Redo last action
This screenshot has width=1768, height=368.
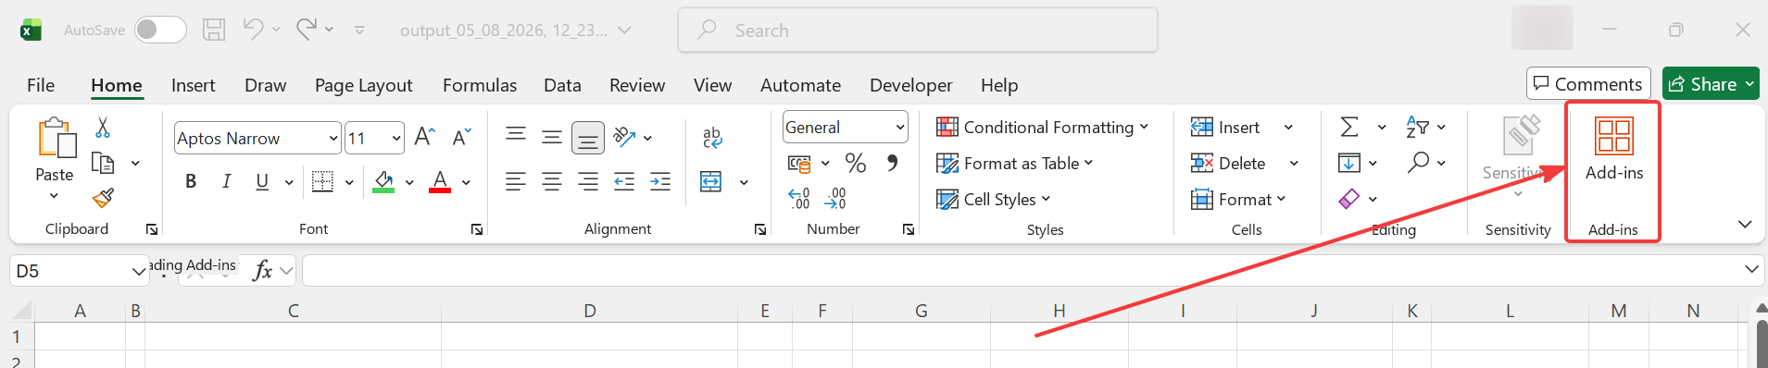307,30
